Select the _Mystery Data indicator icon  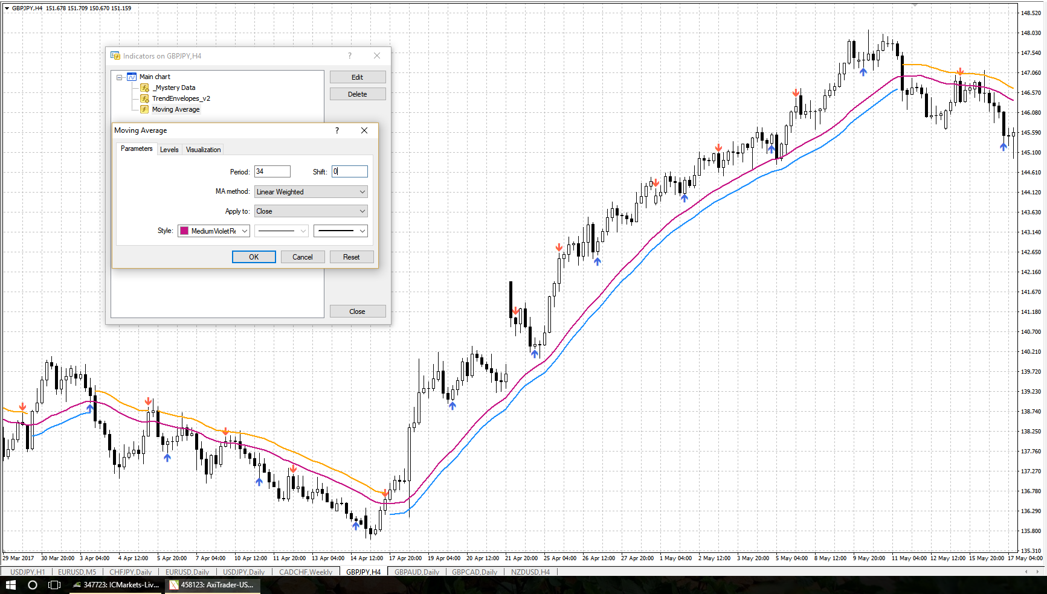144,88
